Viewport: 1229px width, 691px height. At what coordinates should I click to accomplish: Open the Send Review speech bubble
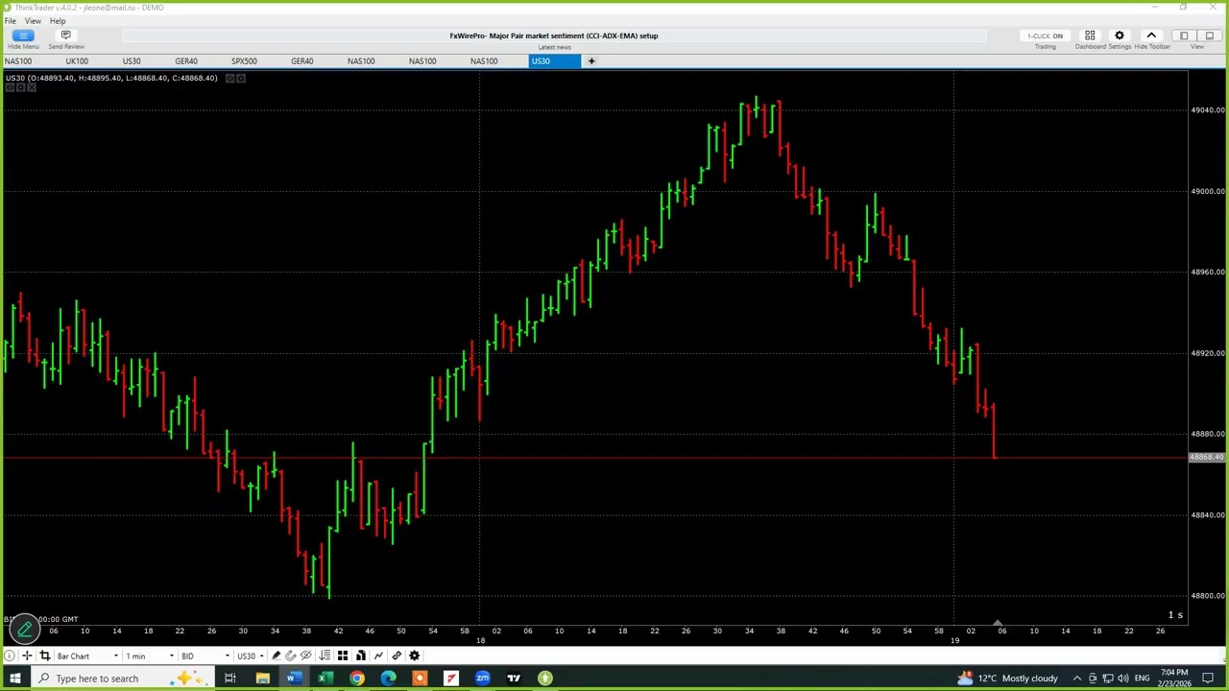click(65, 36)
